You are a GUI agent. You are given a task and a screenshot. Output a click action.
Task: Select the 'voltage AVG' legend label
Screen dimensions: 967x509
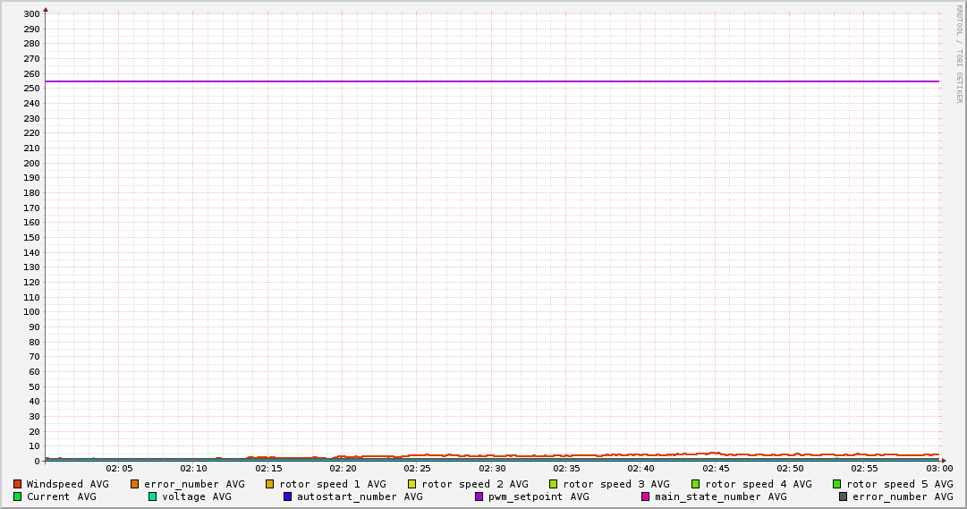197,496
